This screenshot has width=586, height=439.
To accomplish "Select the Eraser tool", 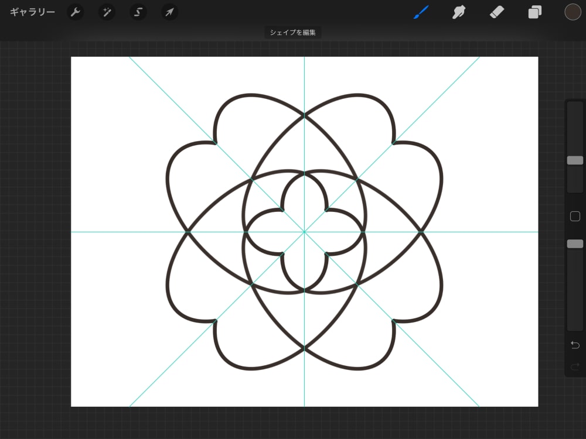I will click(496, 12).
